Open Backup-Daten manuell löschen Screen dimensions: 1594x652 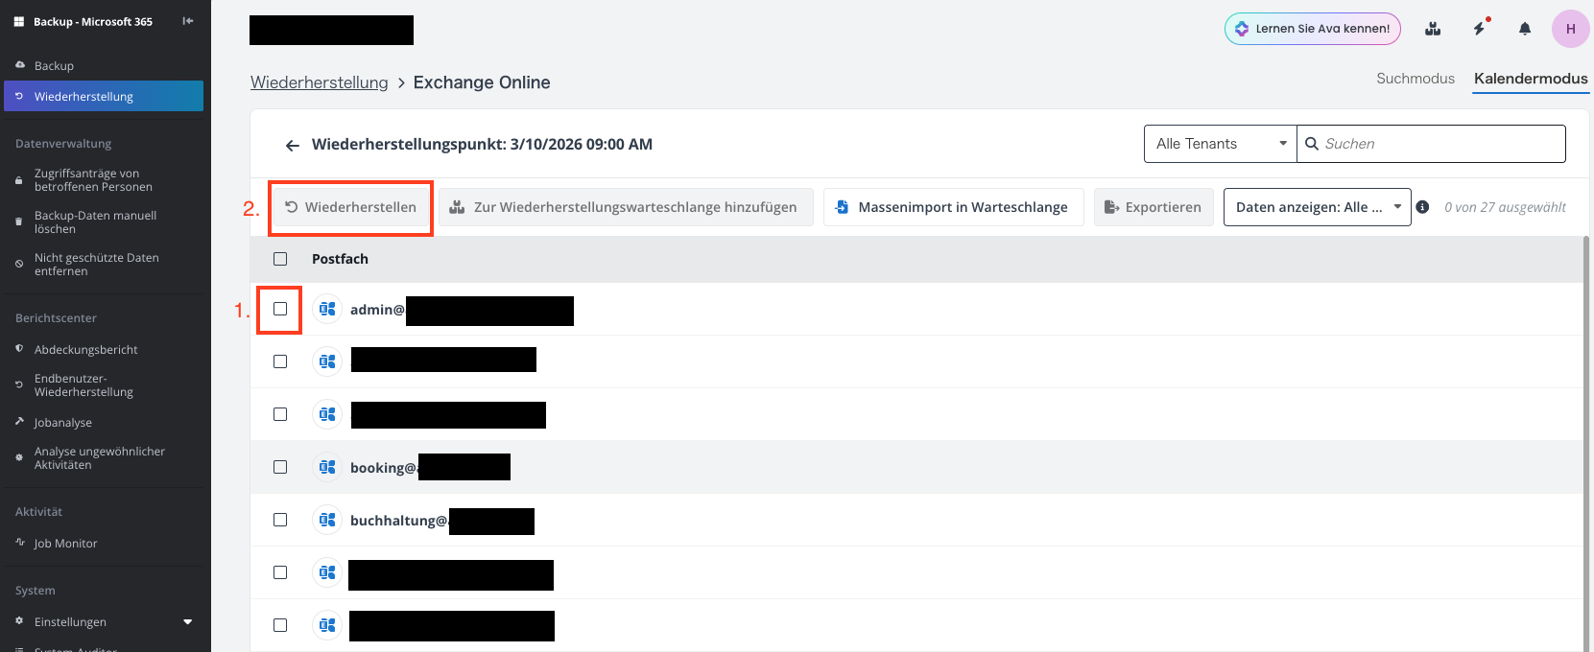point(95,222)
